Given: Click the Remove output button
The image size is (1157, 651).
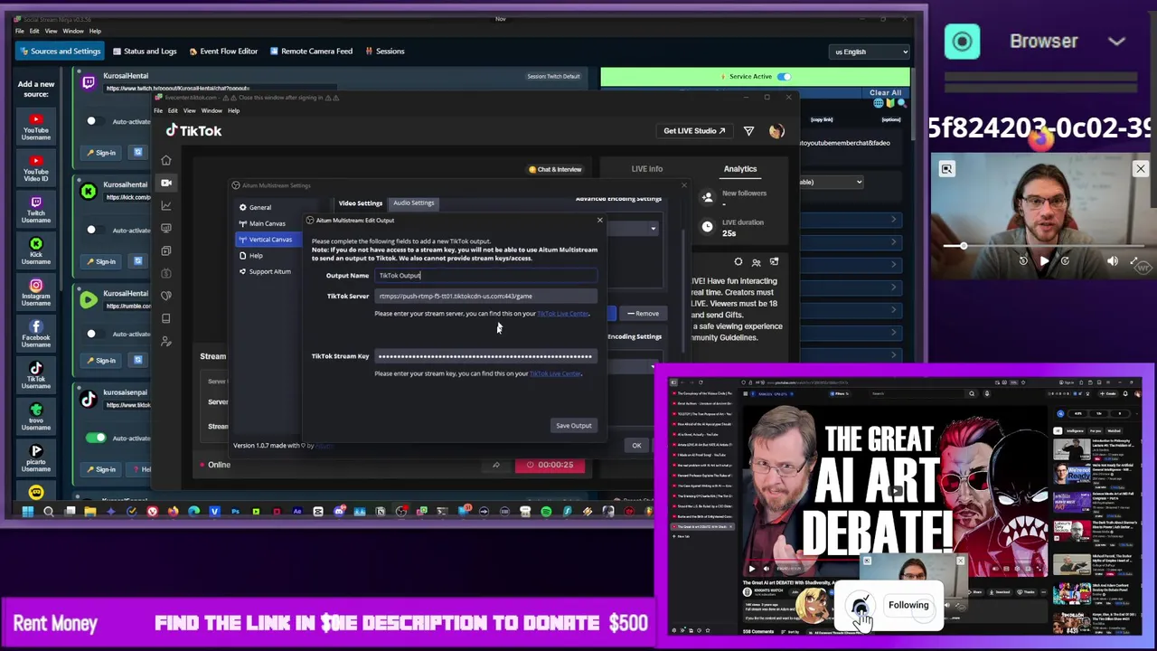Looking at the screenshot, I should point(644,314).
